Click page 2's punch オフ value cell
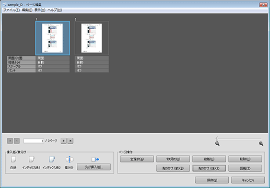Image resolution: width=270 pixels, height=188 pixels. tap(92, 70)
